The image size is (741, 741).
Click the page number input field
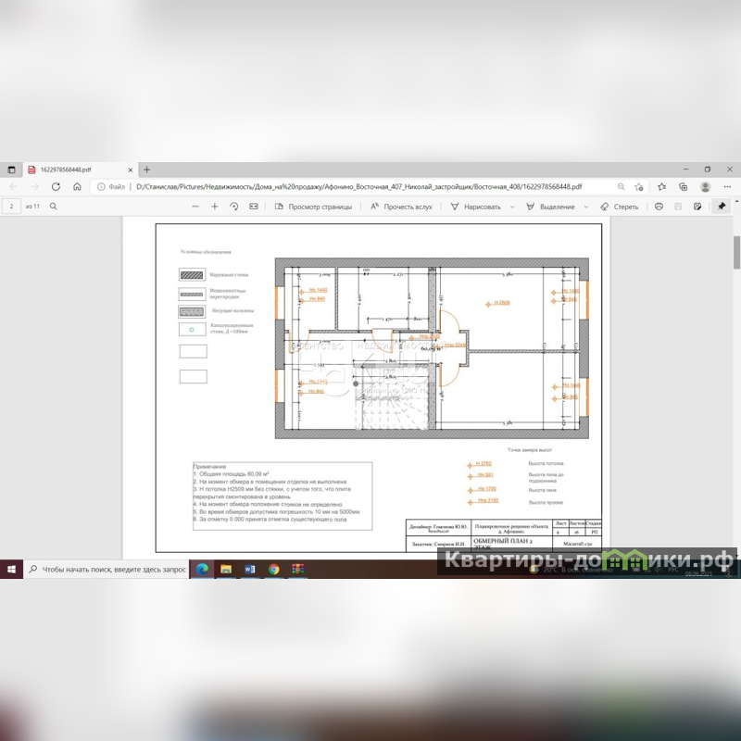click(12, 207)
